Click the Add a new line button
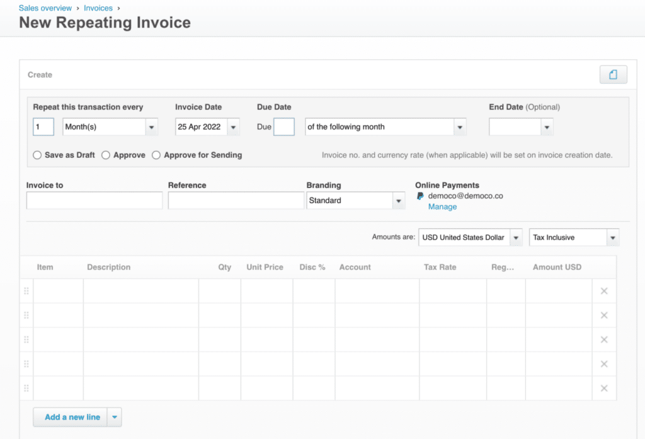The height and width of the screenshot is (439, 645). pos(72,417)
